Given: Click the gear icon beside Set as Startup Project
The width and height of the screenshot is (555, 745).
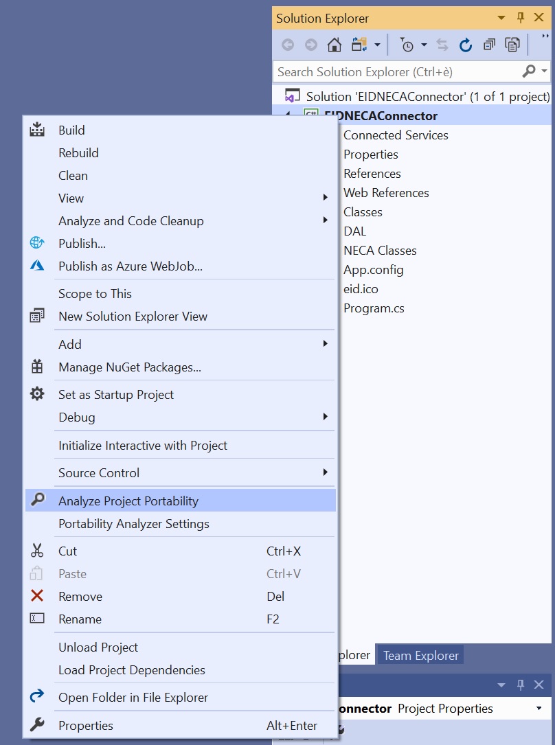Looking at the screenshot, I should (x=37, y=394).
